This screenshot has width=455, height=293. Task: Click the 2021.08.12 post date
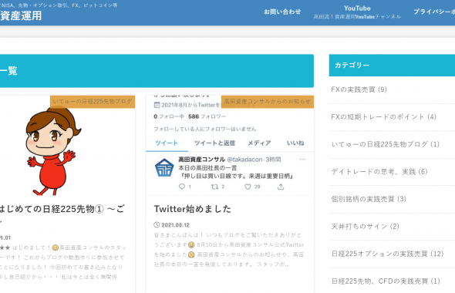[175, 225]
